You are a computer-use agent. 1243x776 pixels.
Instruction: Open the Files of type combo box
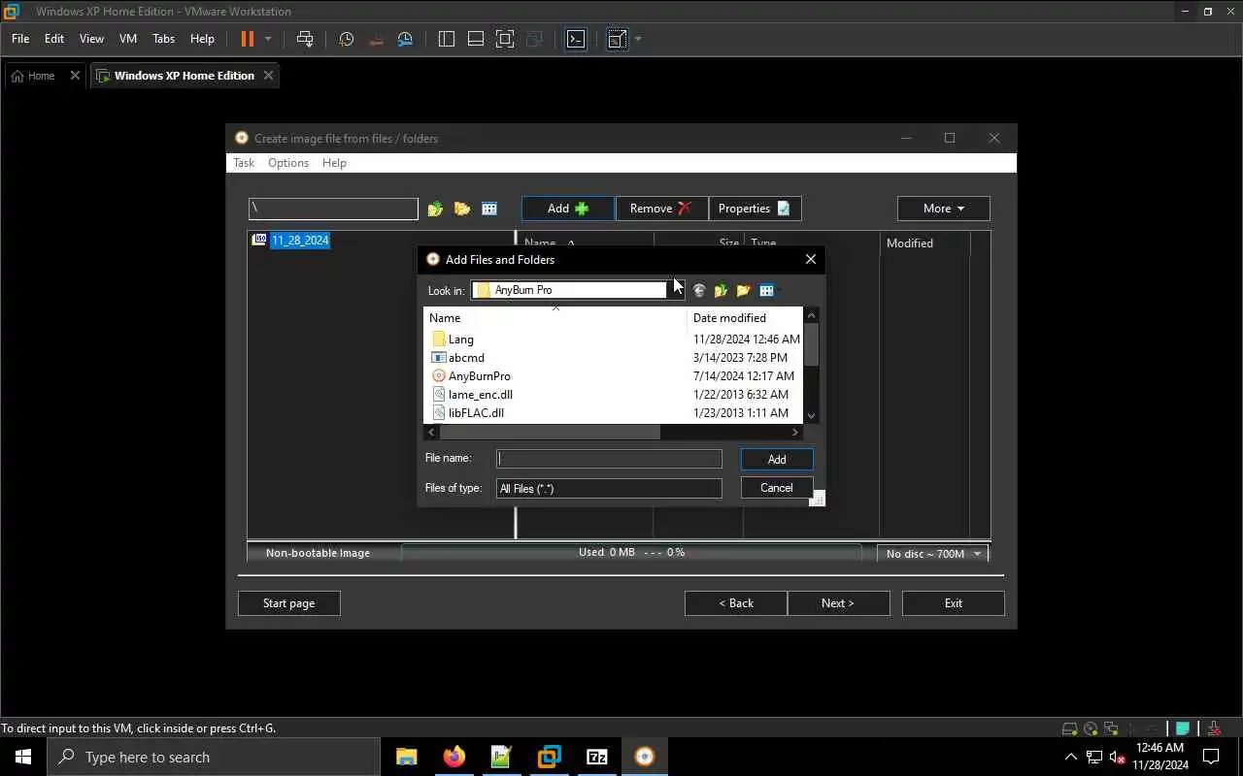point(609,488)
